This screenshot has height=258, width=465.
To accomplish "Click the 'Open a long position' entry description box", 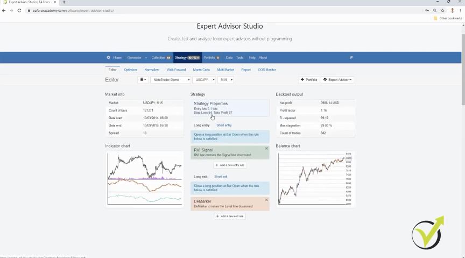I will 230,137.
